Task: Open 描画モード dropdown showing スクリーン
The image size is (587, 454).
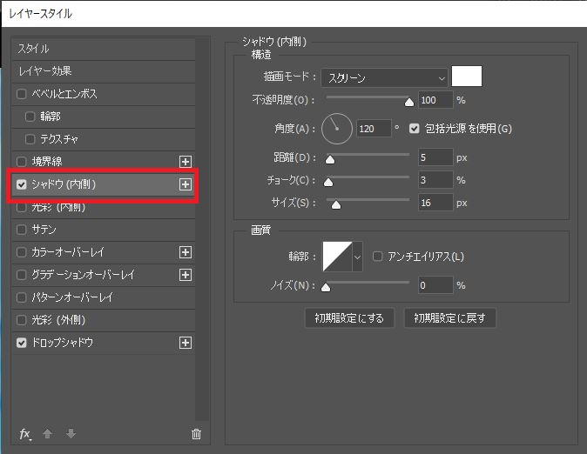Action: coord(384,77)
